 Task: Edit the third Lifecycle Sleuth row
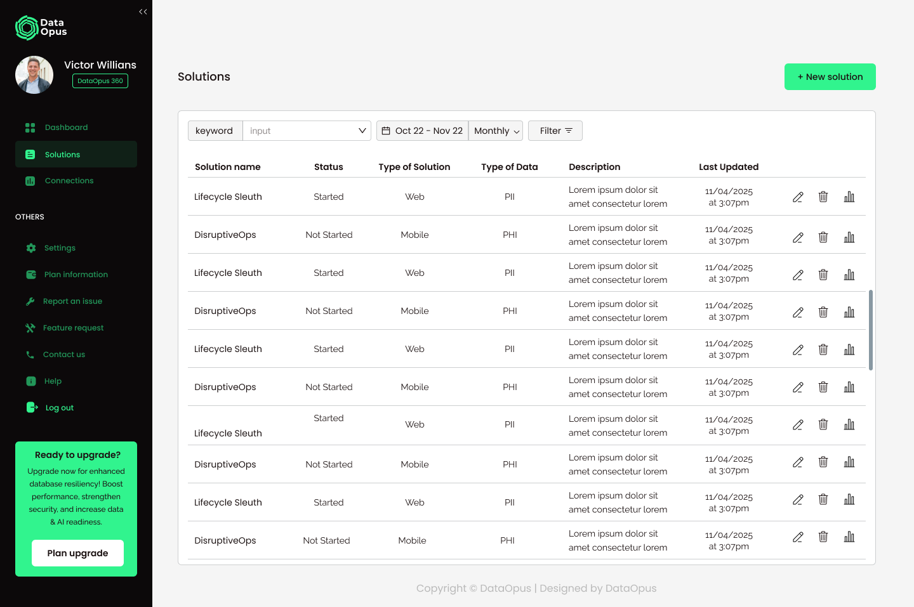tap(798, 349)
